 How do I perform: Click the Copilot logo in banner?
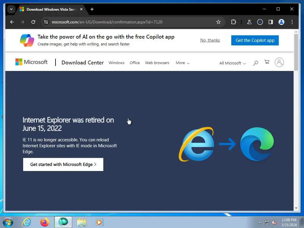27,40
